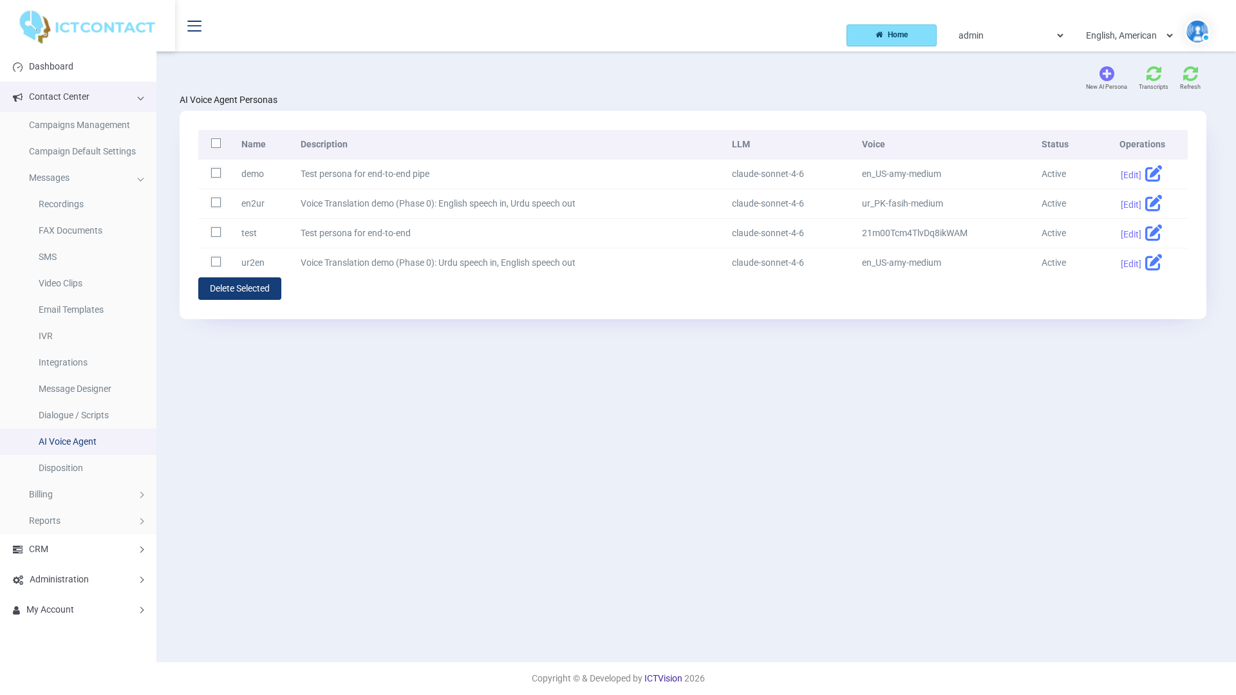Click the [Edit] link for ur2en
The width and height of the screenshot is (1236, 695).
click(x=1130, y=264)
